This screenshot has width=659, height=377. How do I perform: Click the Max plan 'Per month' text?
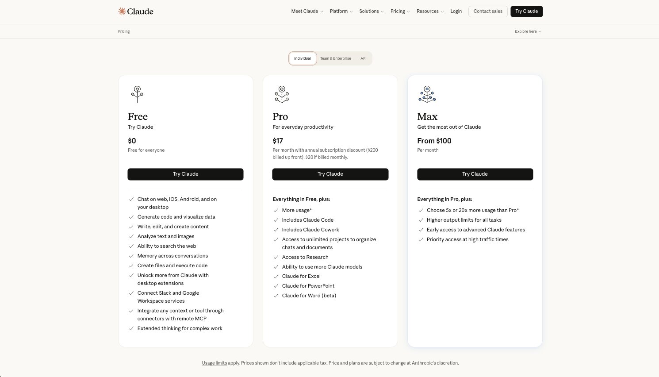pos(428,150)
